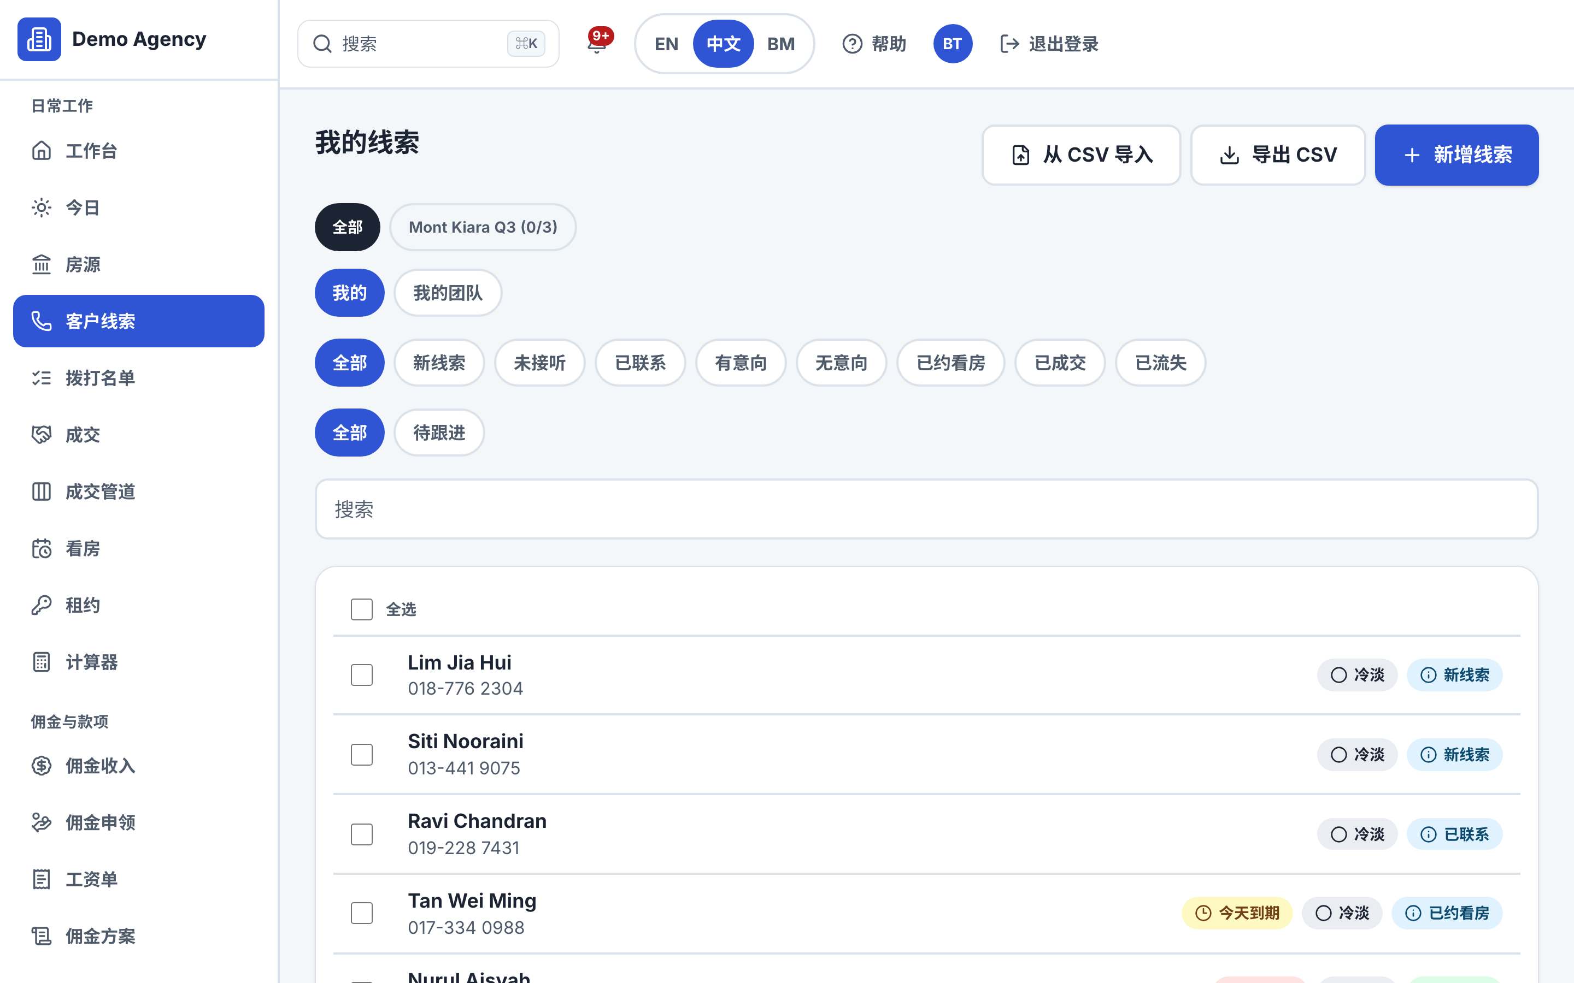This screenshot has height=983, width=1574.
Task: Select Ravi Chandran's row checkbox
Action: point(362,834)
